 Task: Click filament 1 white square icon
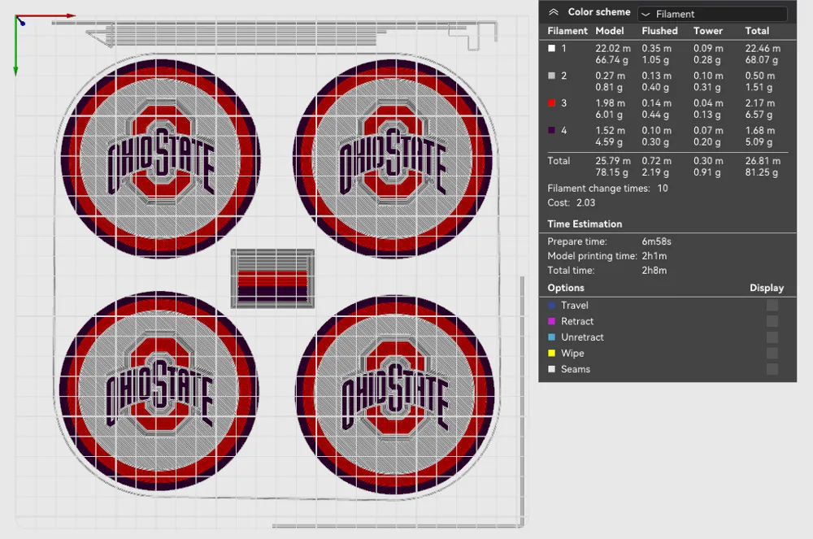[x=553, y=48]
